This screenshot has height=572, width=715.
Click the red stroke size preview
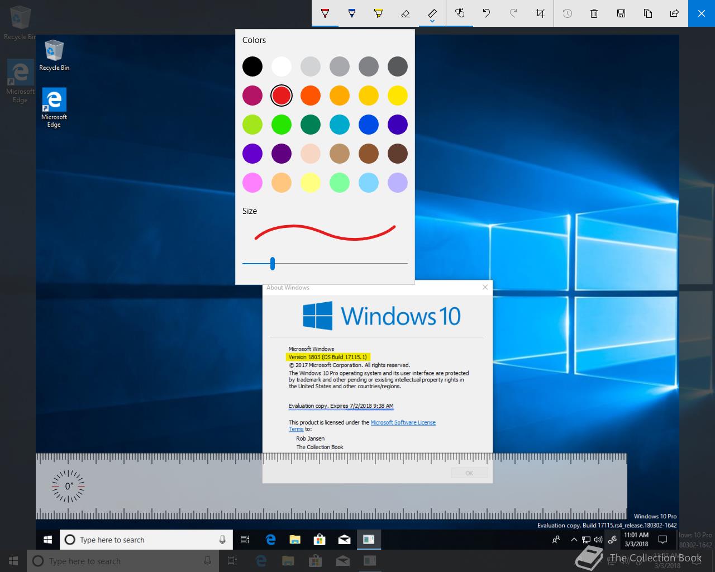[x=325, y=232]
